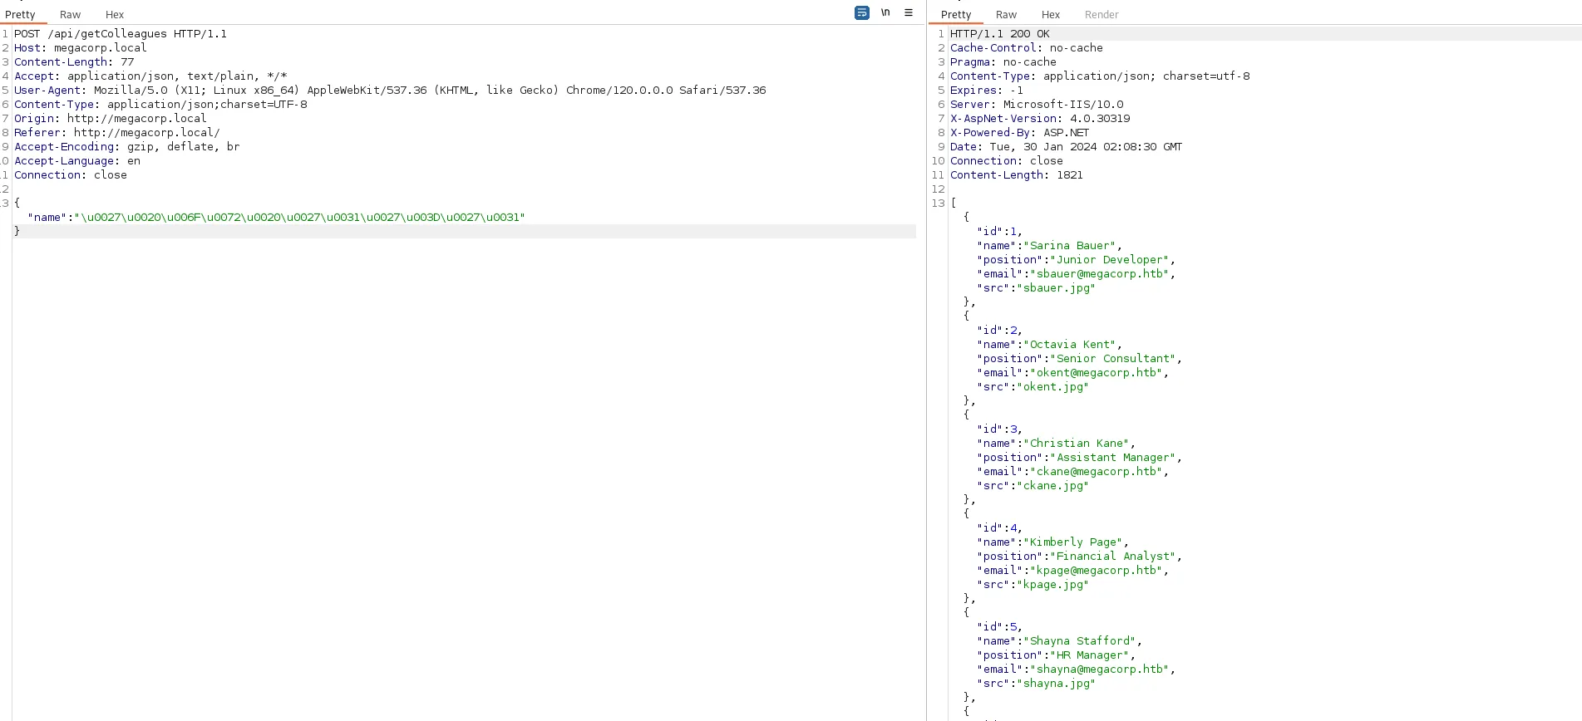
Task: Open the request editor hamburger menu
Action: pos(909,13)
